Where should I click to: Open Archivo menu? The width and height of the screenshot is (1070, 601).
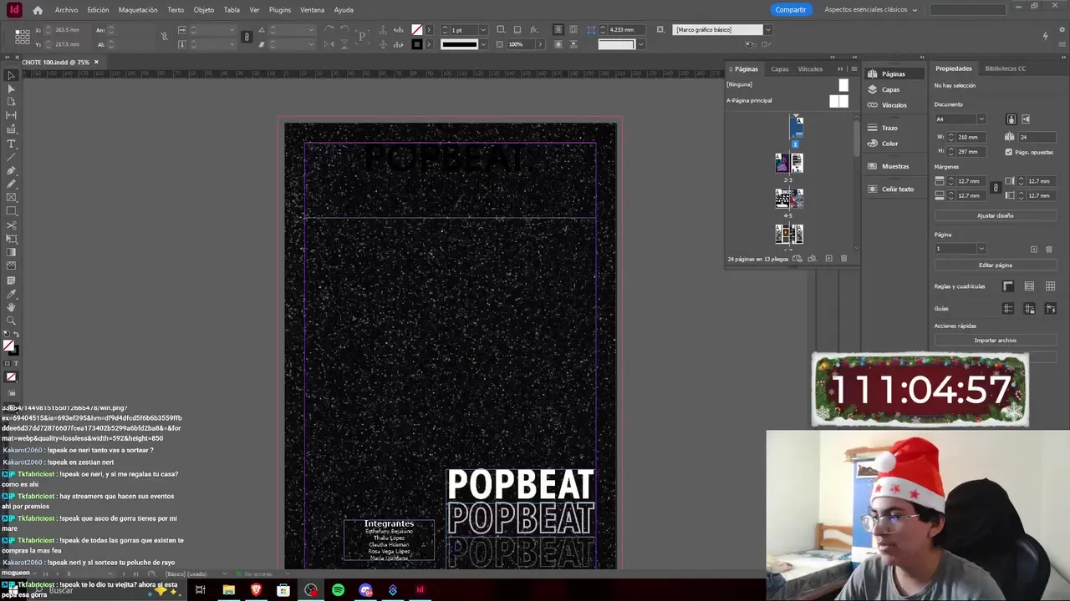pos(66,10)
